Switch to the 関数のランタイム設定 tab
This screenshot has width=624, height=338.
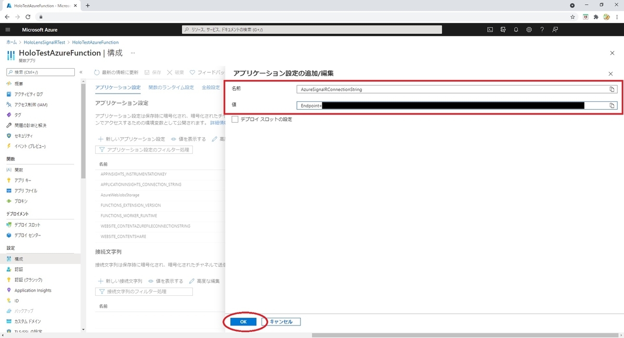171,87
